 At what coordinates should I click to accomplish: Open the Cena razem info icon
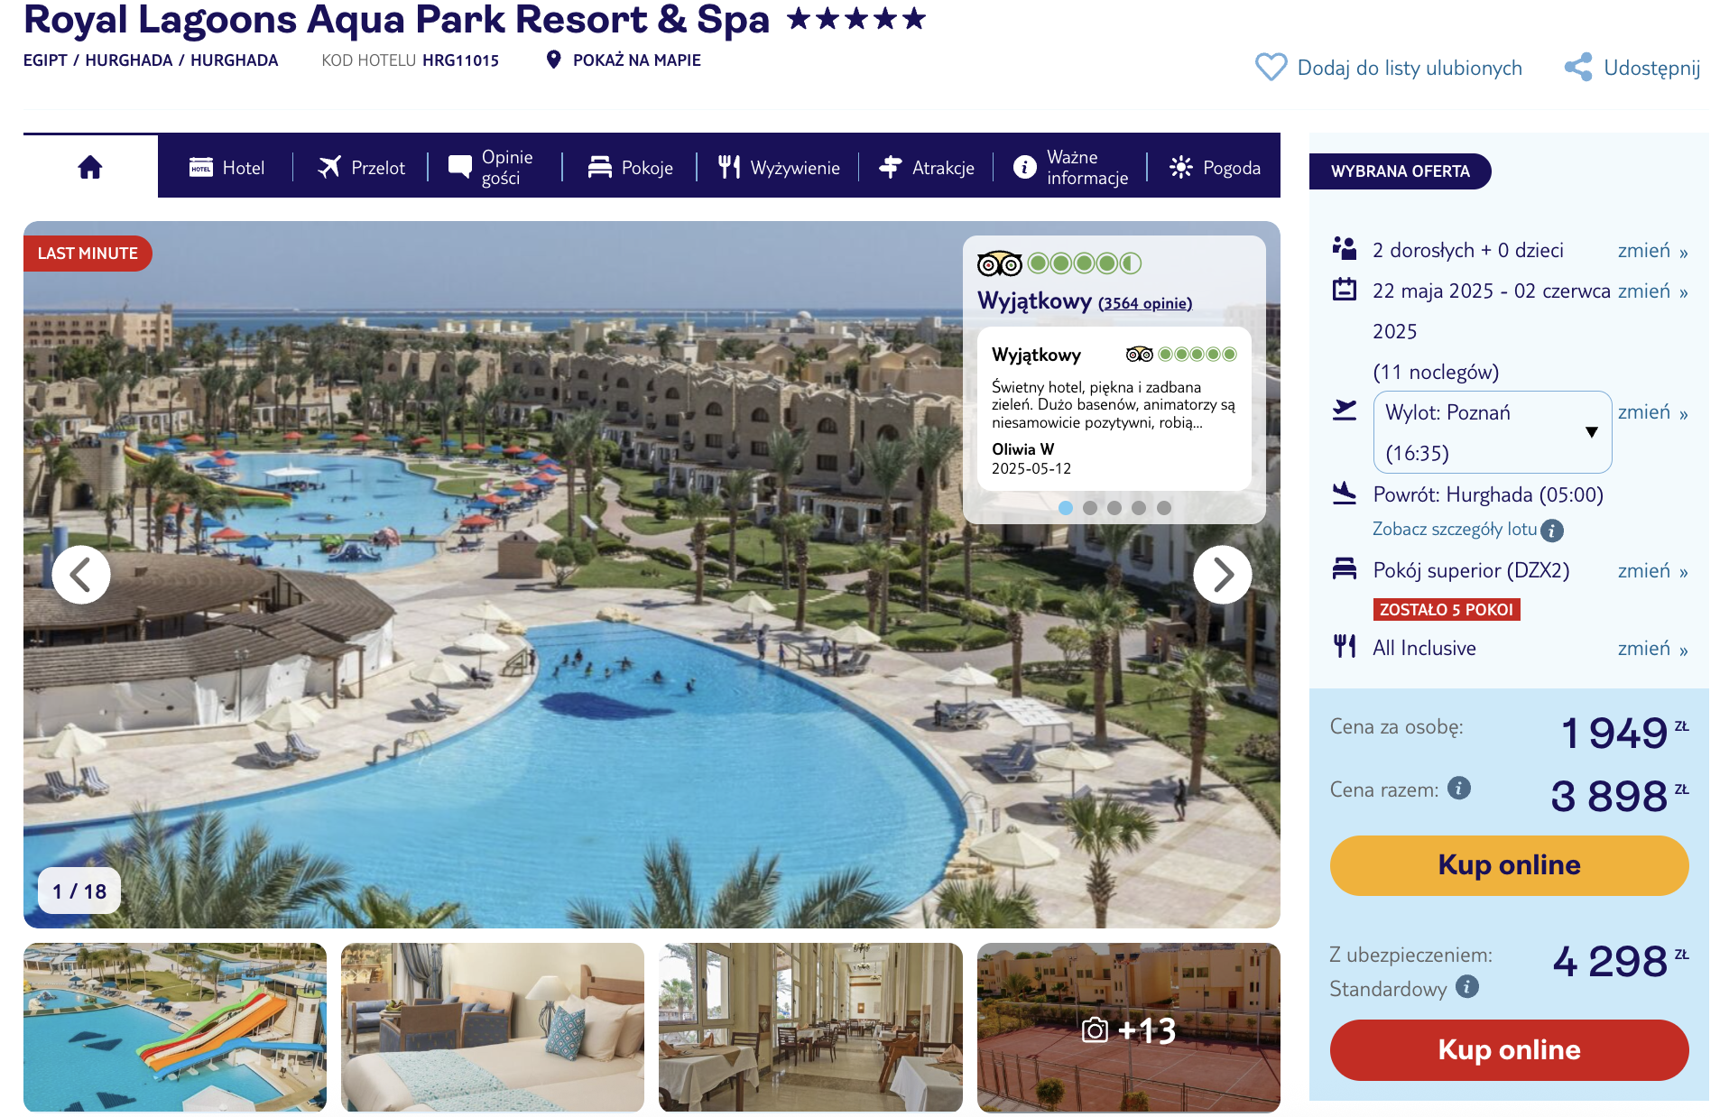pos(1459,788)
